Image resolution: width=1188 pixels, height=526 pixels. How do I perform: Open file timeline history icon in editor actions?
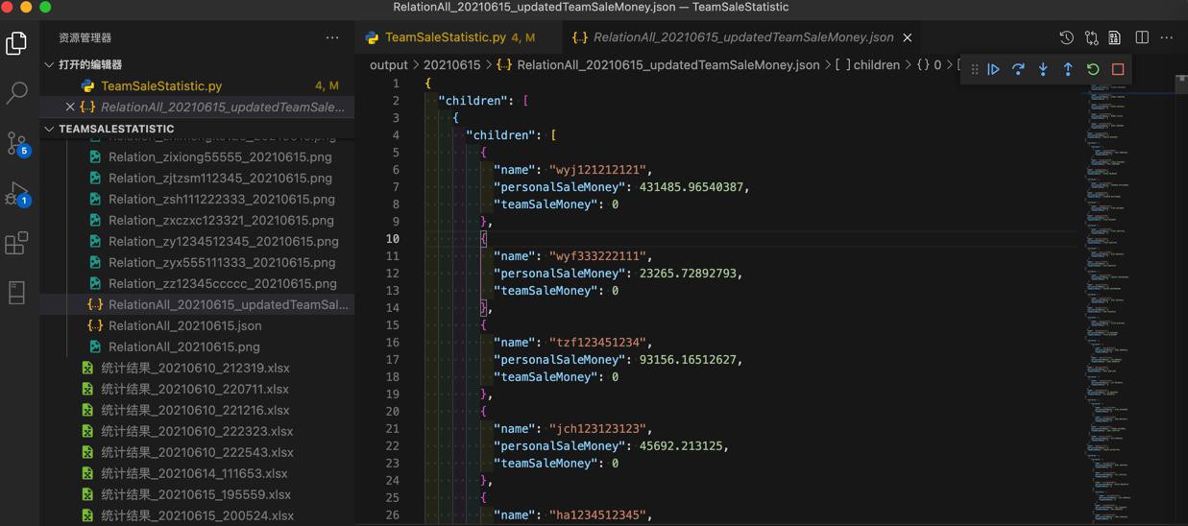[1067, 37]
